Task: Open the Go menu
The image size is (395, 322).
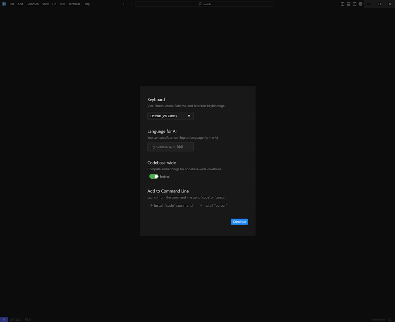Action: click(54, 4)
